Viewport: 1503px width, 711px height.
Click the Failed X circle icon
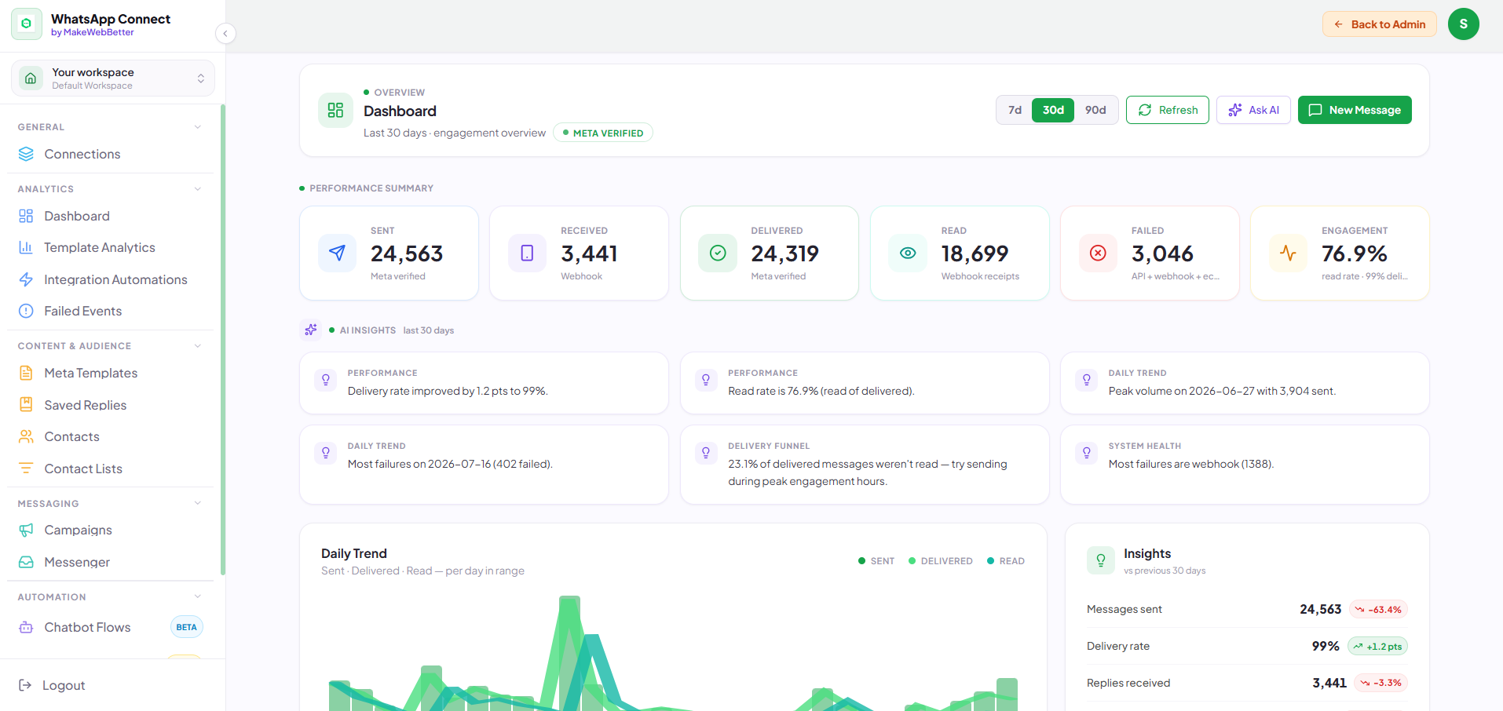point(1098,253)
